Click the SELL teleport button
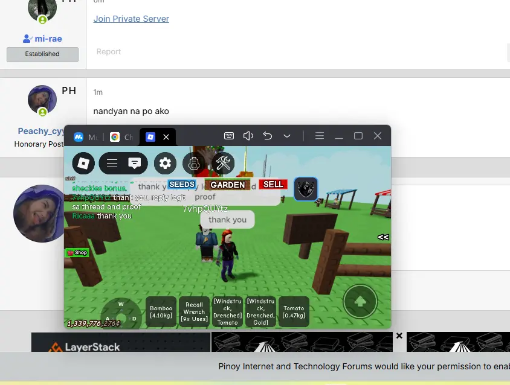Image resolution: width=510 pixels, height=385 pixels. tap(273, 184)
